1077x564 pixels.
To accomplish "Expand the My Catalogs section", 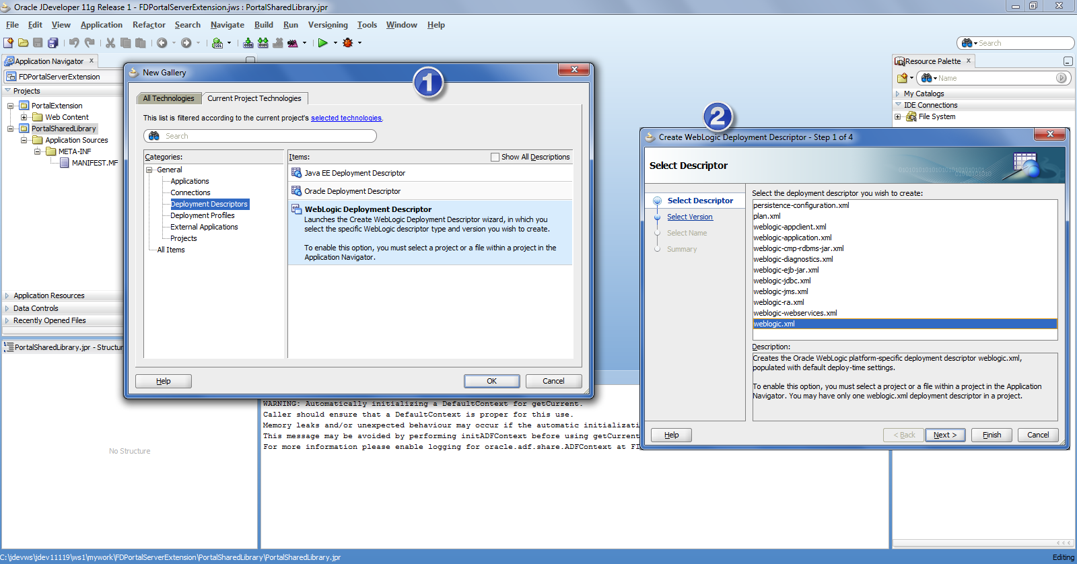I will coord(898,94).
